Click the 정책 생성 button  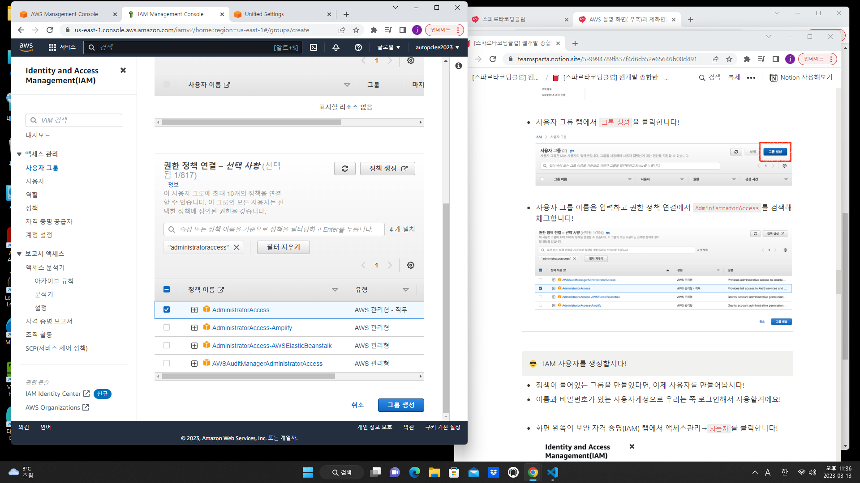coord(387,169)
